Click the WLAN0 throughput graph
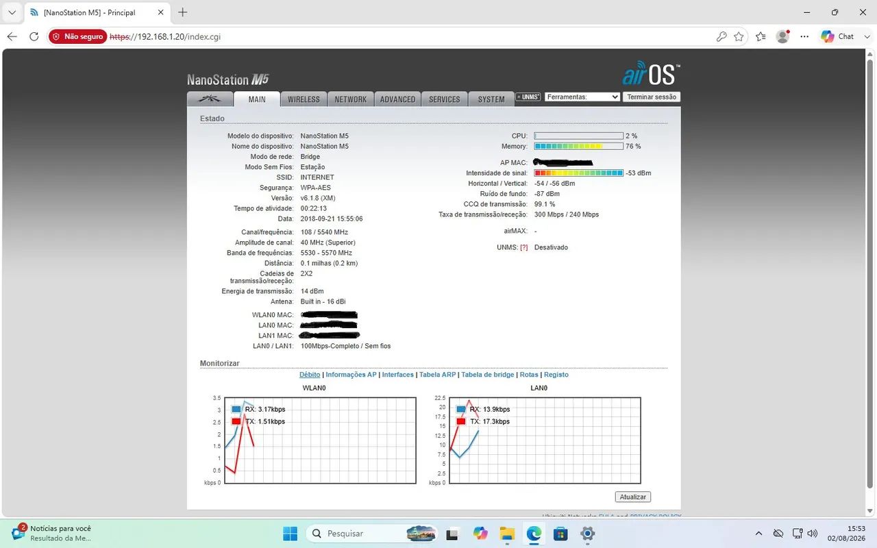Image resolution: width=877 pixels, height=548 pixels. pyautogui.click(x=320, y=440)
